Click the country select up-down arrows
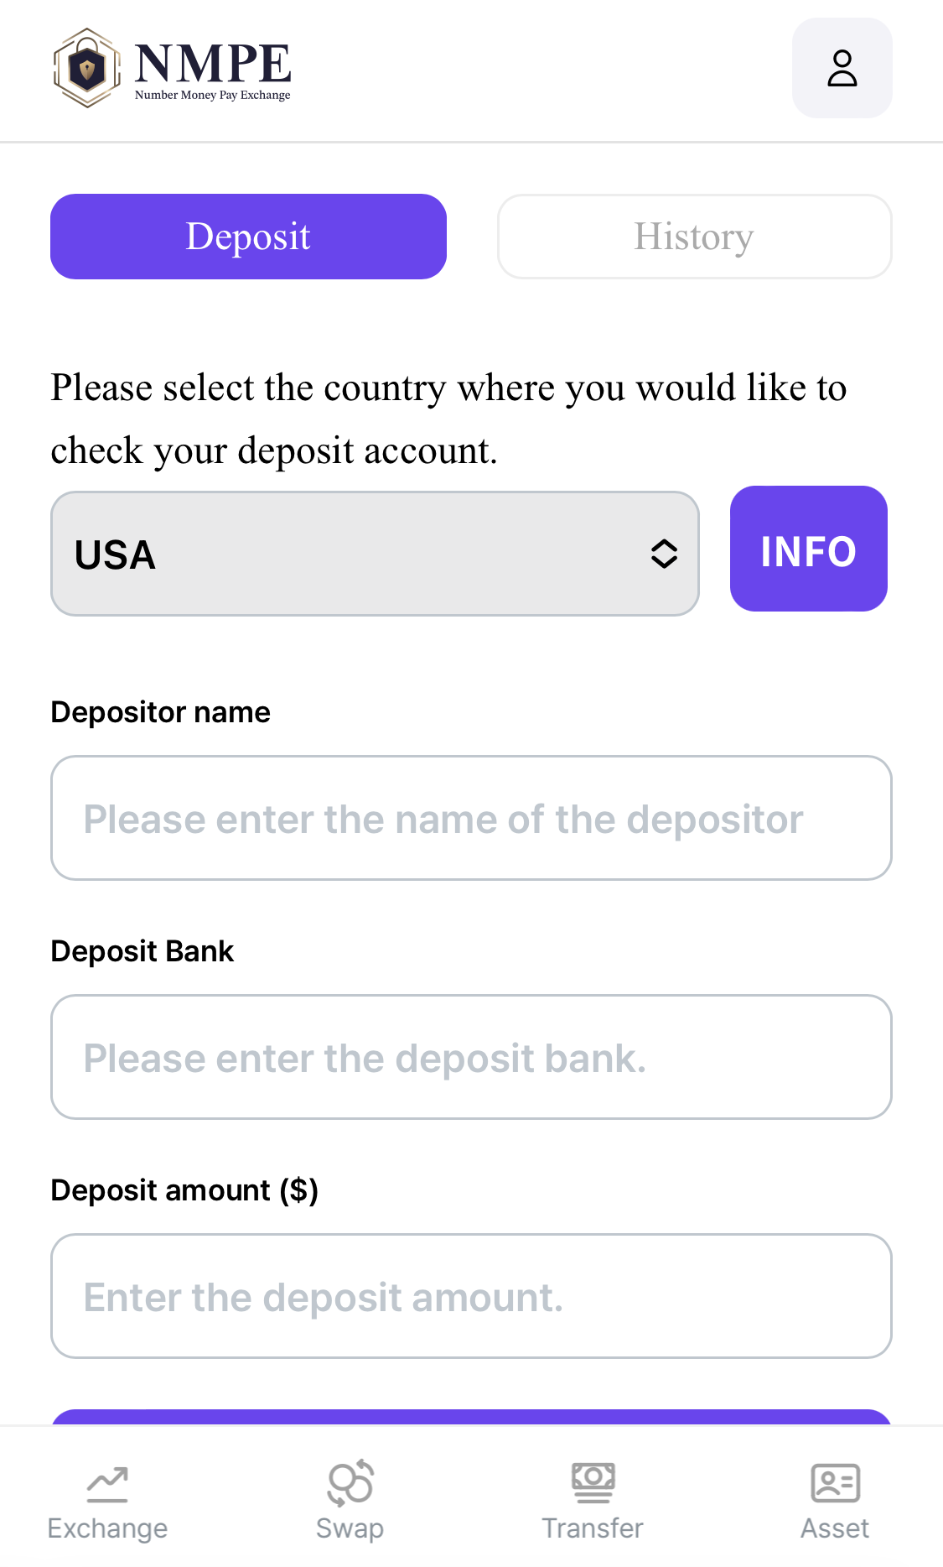The width and height of the screenshot is (943, 1567). point(664,554)
